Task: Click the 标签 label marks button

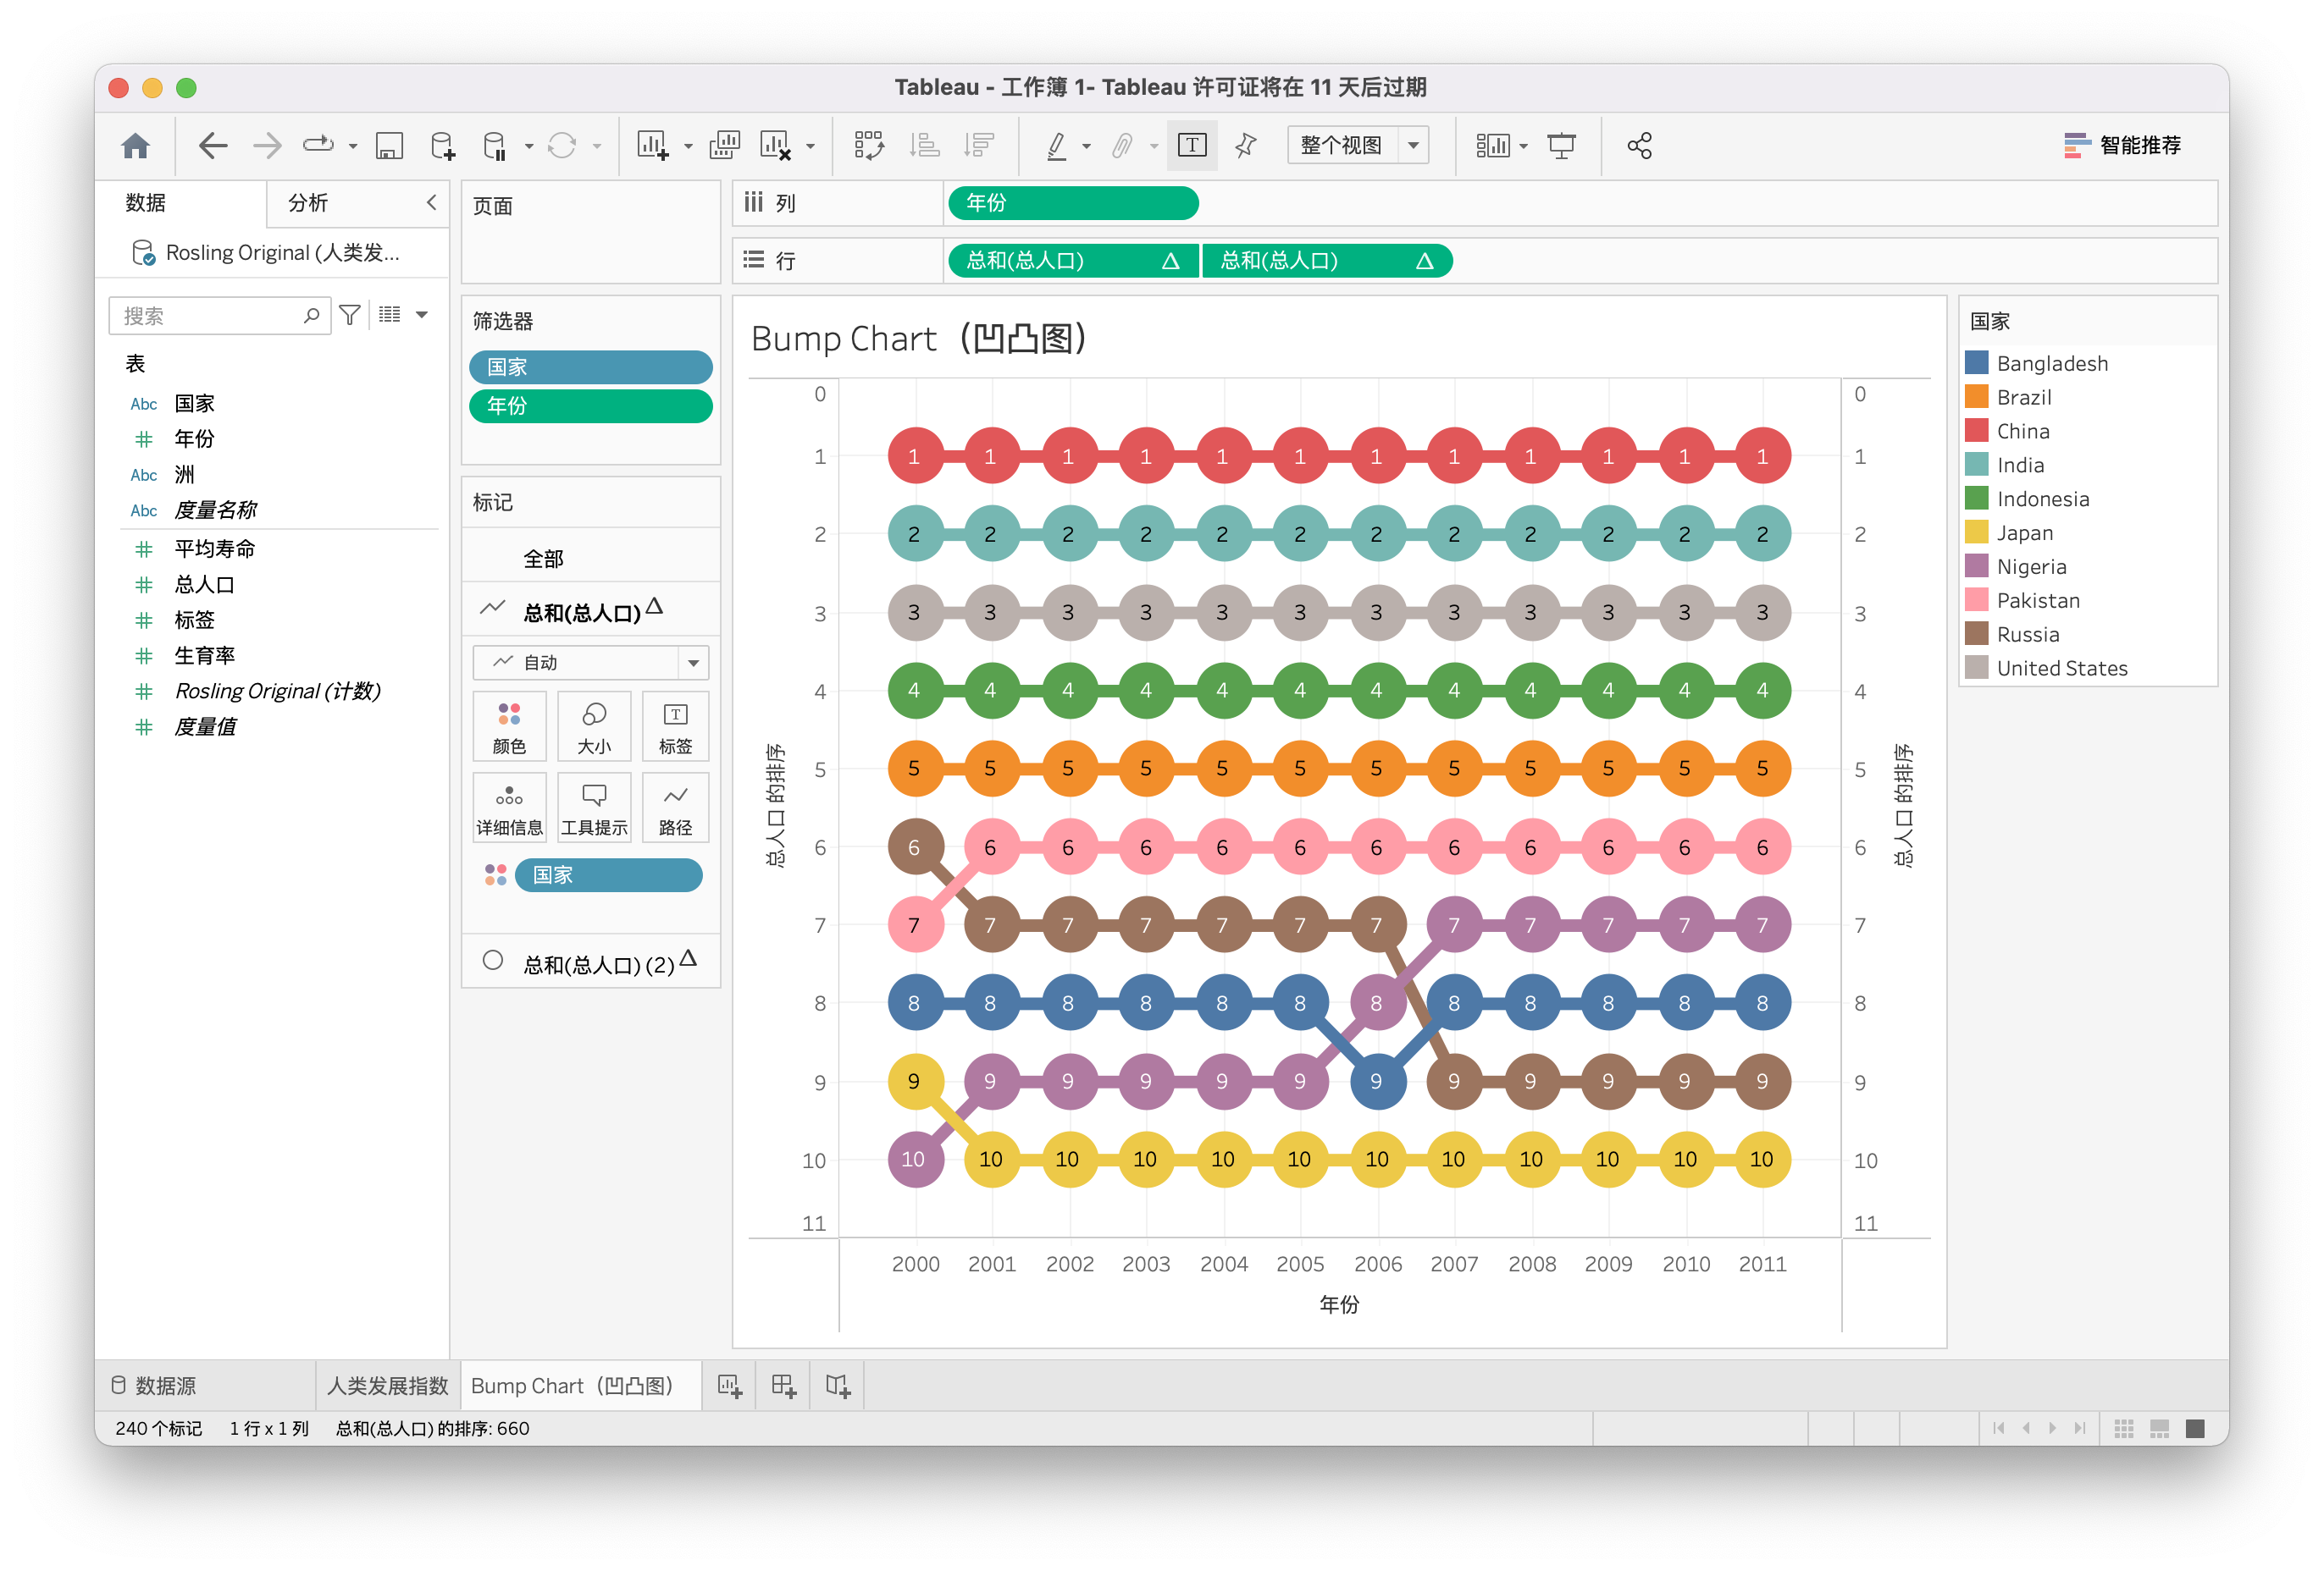Action: tap(675, 726)
